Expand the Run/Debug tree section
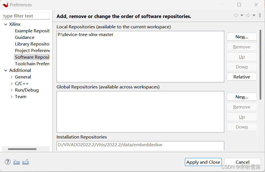 pos(11,90)
